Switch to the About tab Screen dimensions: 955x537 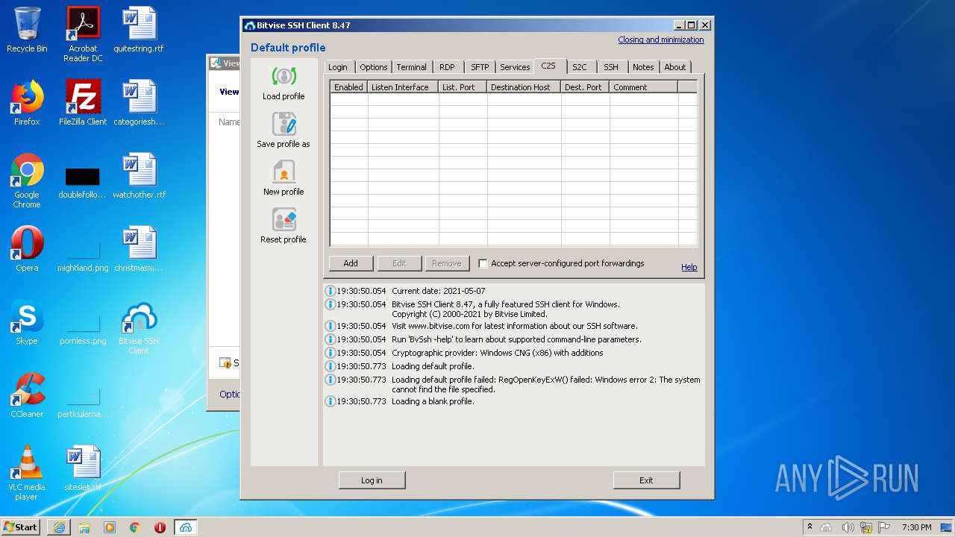pos(675,67)
